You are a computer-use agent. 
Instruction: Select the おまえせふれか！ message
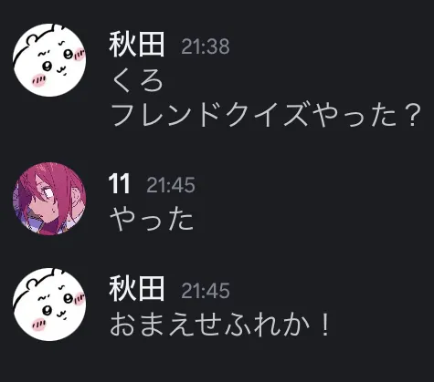coord(220,325)
